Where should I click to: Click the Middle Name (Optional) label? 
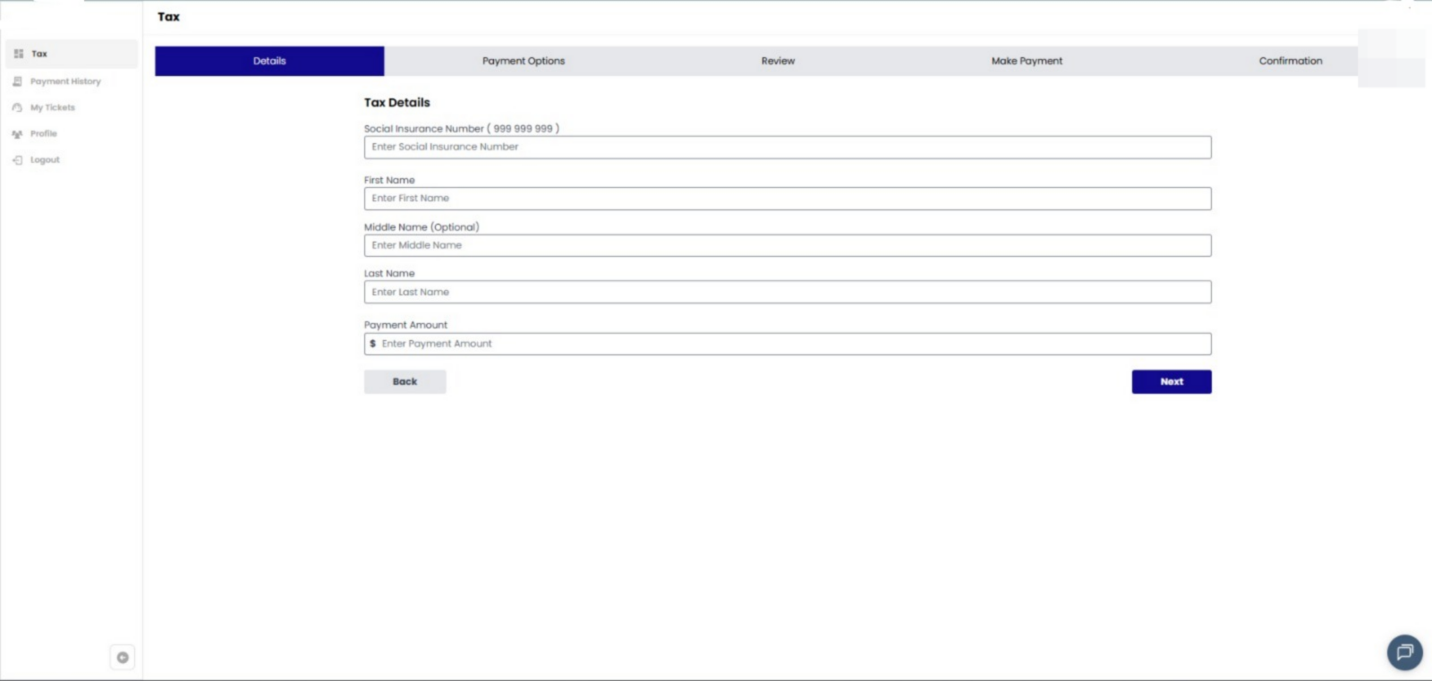click(x=422, y=227)
